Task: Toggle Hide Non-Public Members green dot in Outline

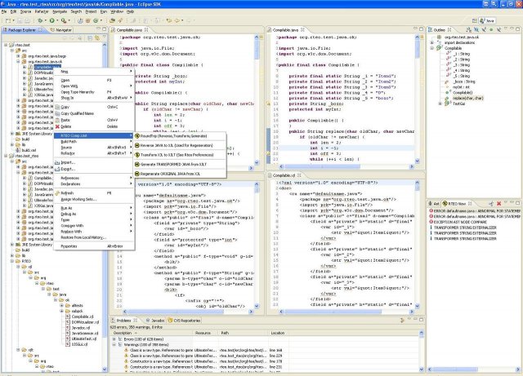Action: pyautogui.click(x=491, y=29)
